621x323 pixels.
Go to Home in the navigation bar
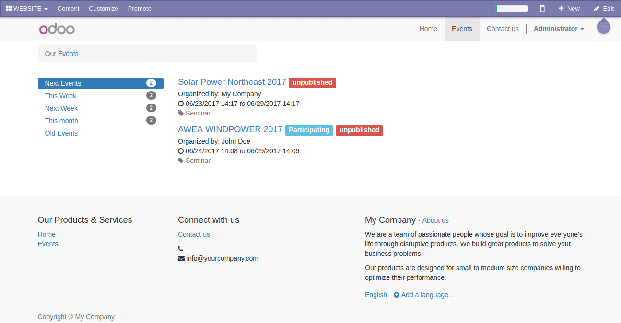click(428, 29)
